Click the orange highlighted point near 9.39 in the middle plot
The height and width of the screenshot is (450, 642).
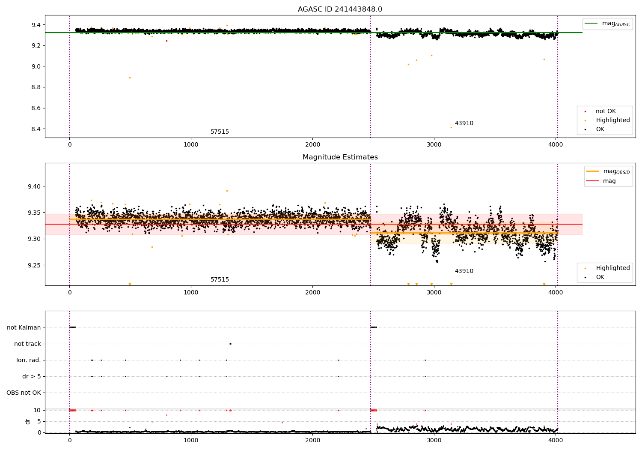click(x=227, y=191)
